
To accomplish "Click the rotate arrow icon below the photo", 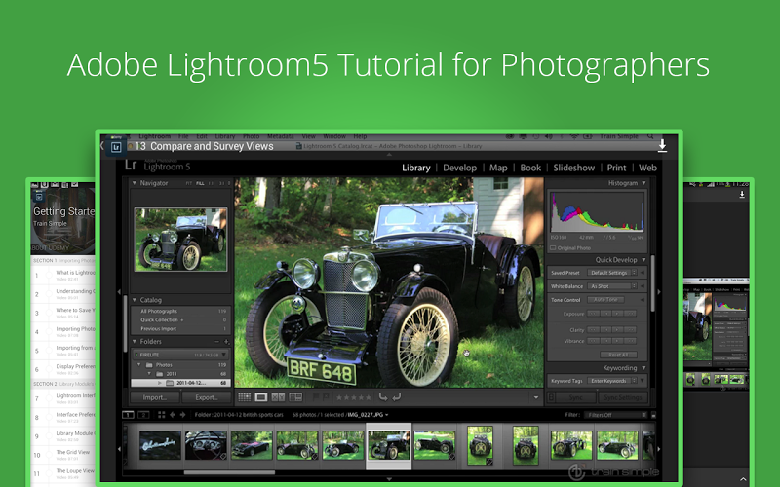I will [383, 397].
